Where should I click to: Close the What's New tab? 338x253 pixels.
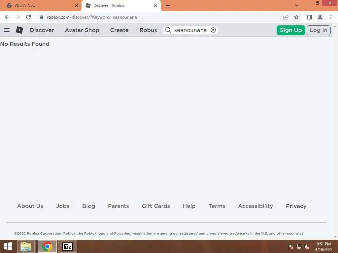tap(77, 6)
